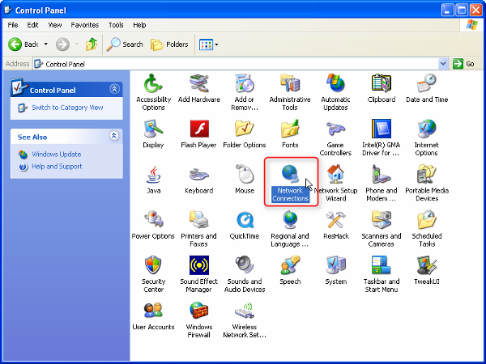This screenshot has height=364, width=486.
Task: Open the Help menu
Action: point(139,25)
